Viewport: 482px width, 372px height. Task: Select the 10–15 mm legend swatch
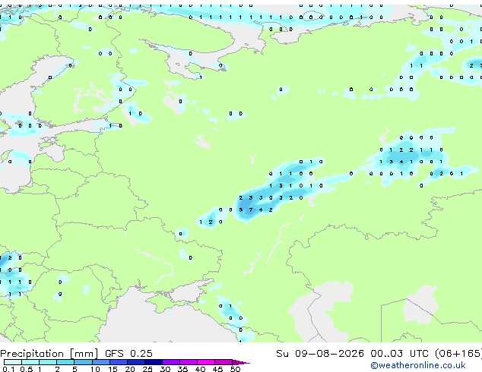click(x=100, y=362)
